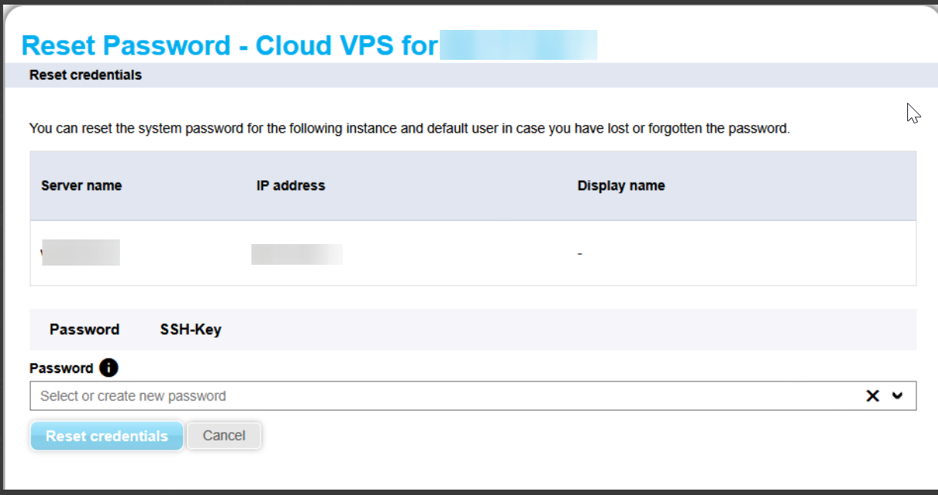Click the Display name column header

621,186
